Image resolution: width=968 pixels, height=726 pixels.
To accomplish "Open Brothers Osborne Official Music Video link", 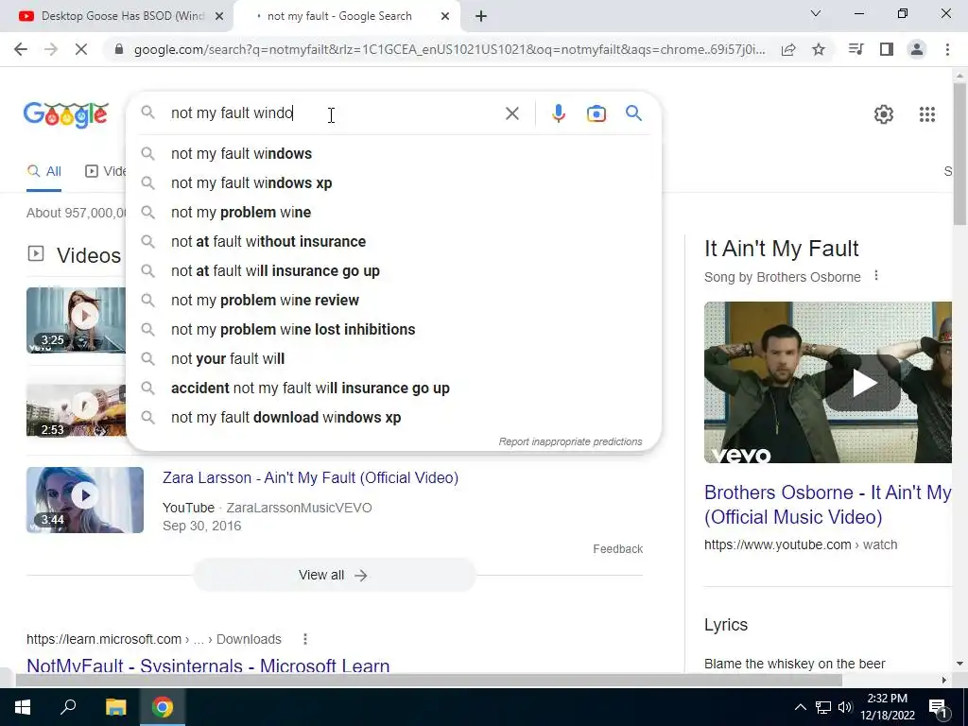I will (827, 505).
